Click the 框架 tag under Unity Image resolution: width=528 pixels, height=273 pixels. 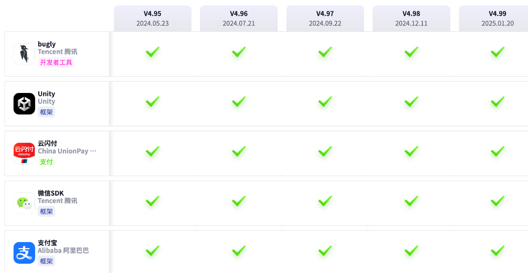click(46, 112)
